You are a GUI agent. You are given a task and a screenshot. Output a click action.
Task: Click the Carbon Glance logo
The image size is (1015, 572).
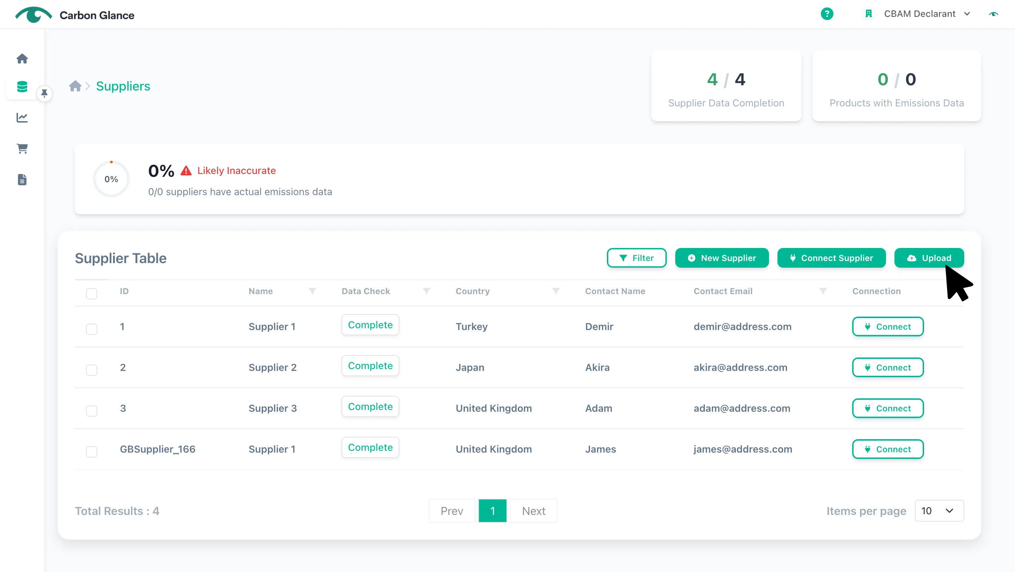(x=75, y=15)
